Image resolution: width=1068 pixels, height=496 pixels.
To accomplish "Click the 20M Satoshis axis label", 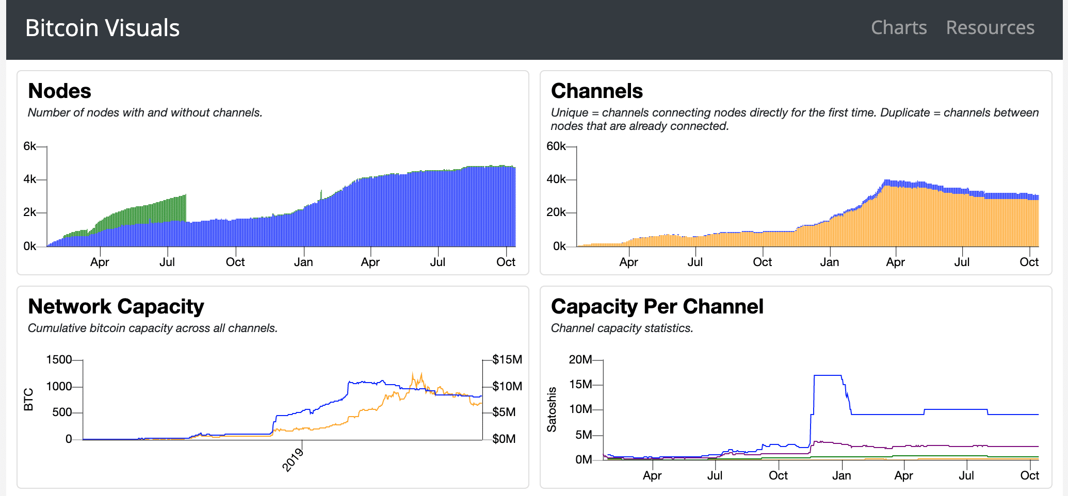I will (x=580, y=359).
